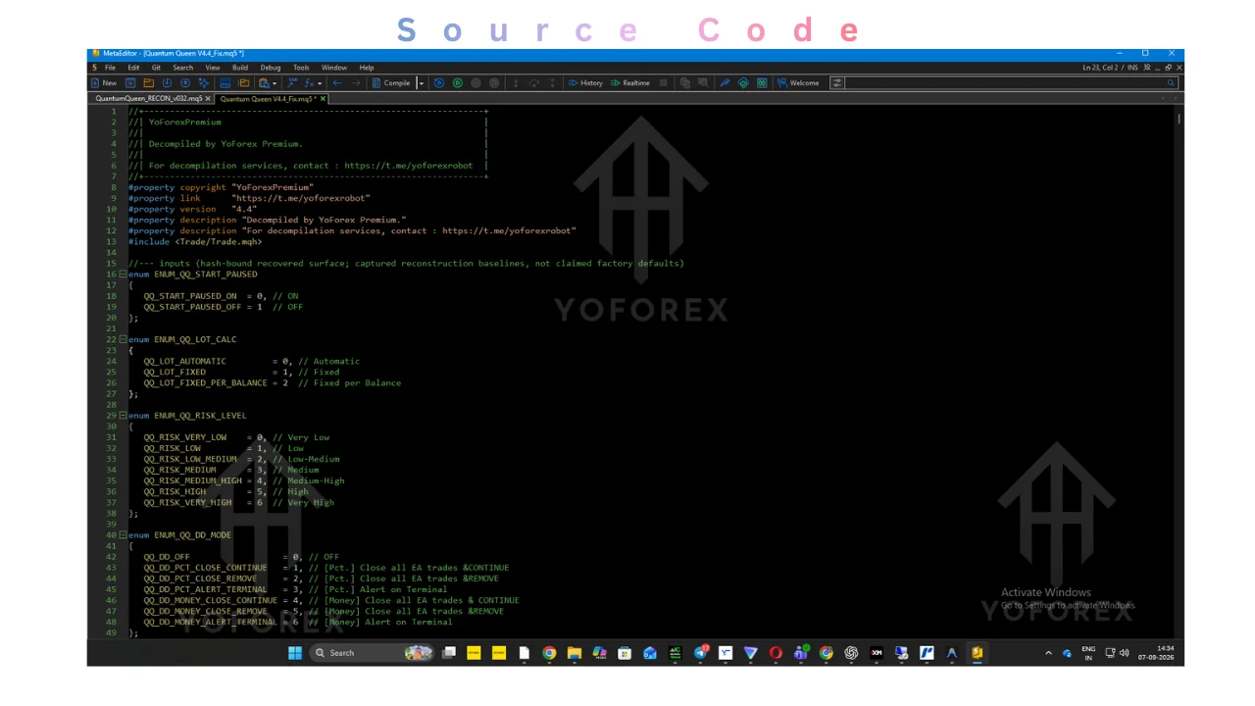Open the Edit menu
Viewport: 1255px width, 706px height.
(x=133, y=68)
